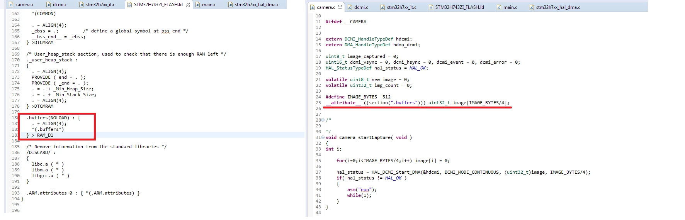Click the '#define IMAGE_BYTES 512' line
The width and height of the screenshot is (685, 220).
[x=358, y=97]
